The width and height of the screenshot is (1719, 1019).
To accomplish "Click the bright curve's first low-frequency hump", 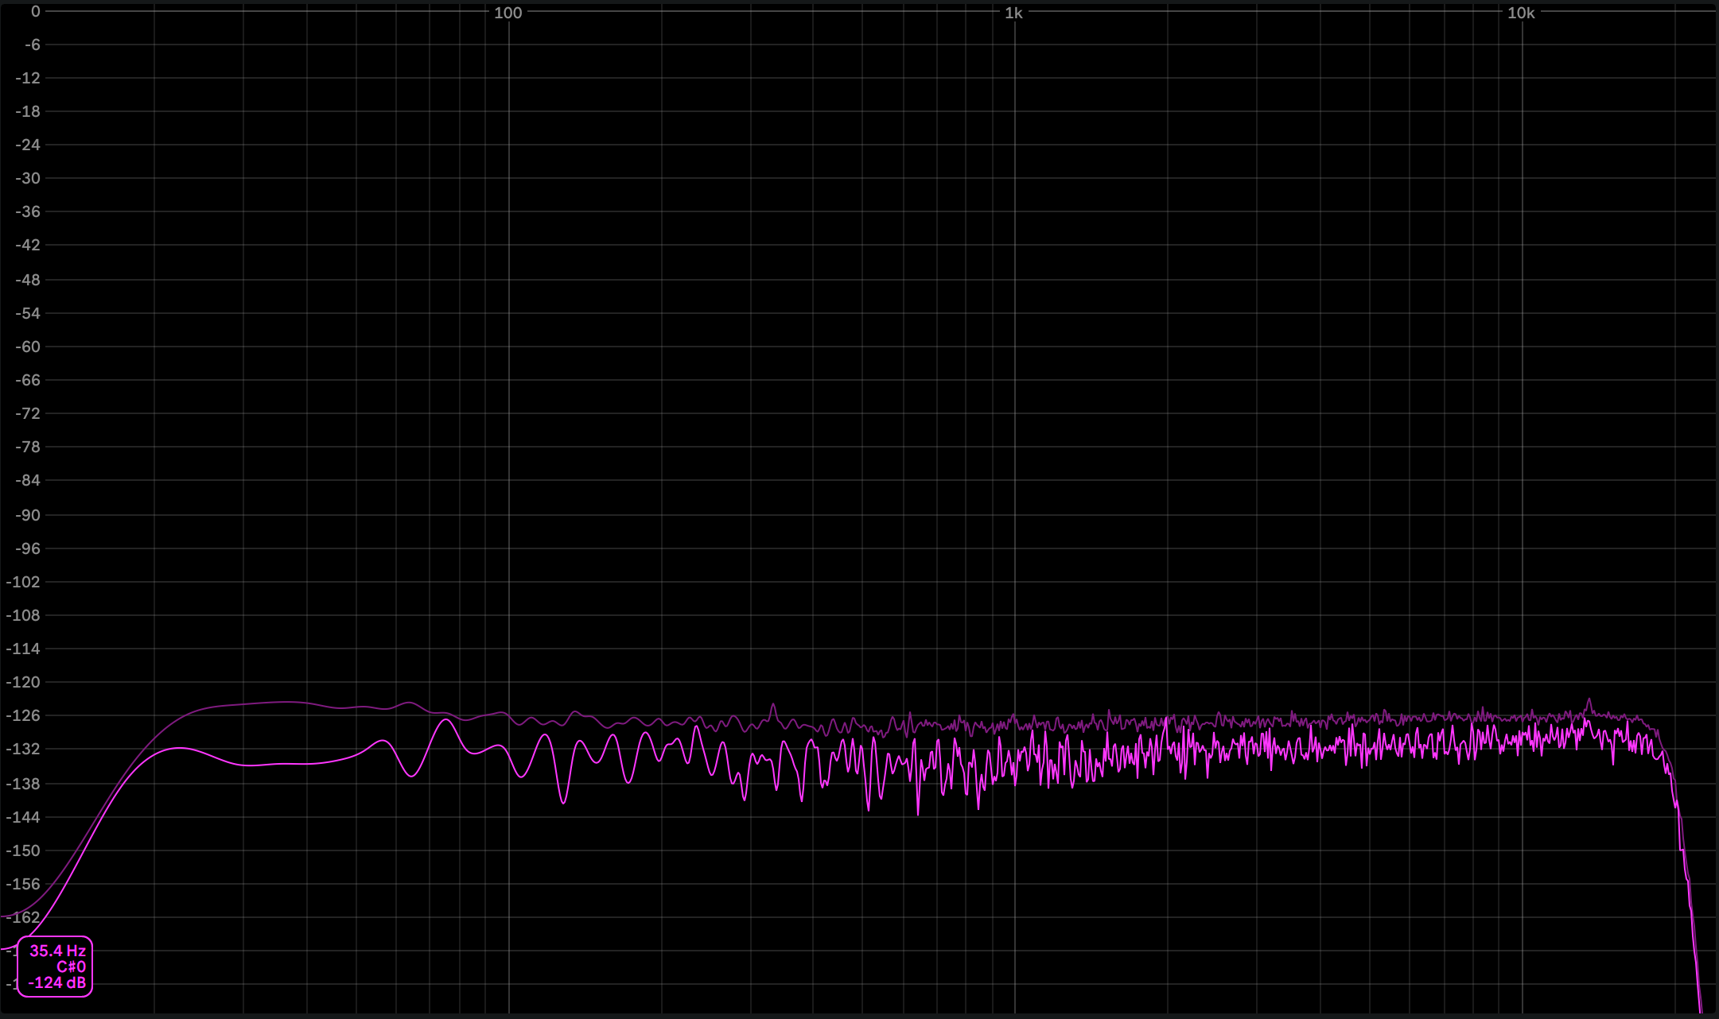I will 179,749.
